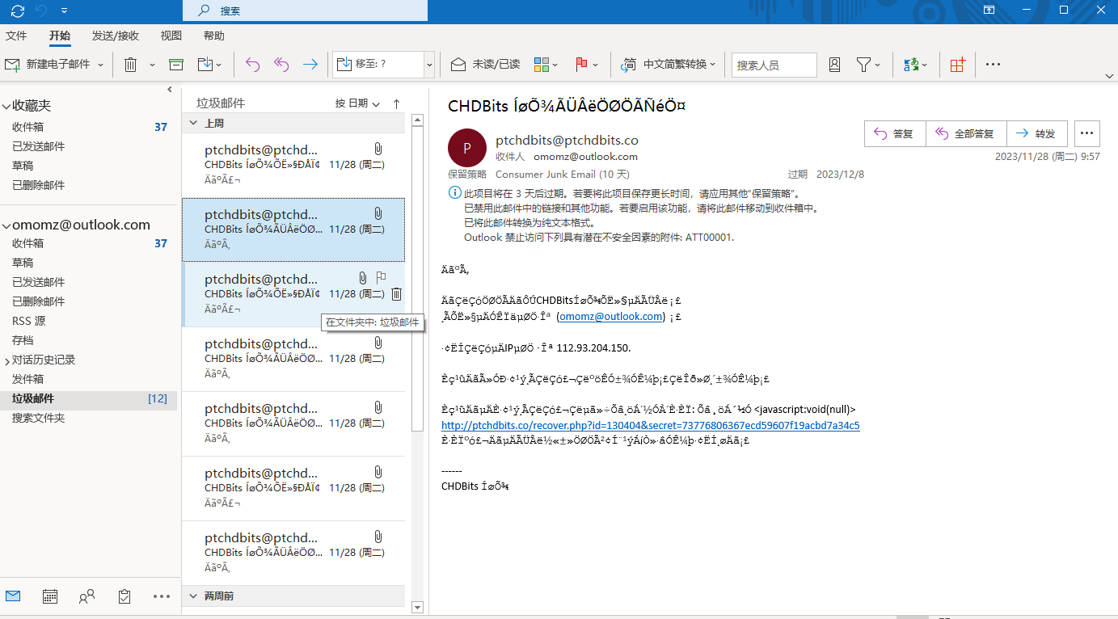
Task: Click the 搜索 search box in the title bar
Action: point(305,11)
